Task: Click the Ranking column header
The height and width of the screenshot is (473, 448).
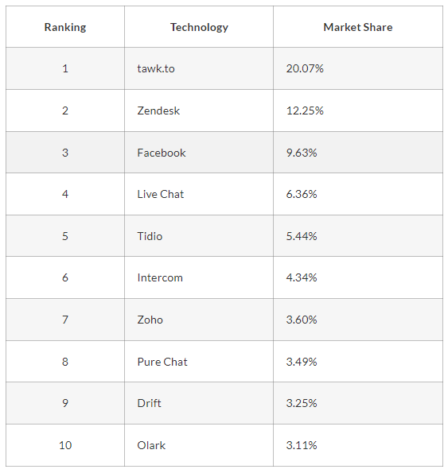Action: coord(65,28)
